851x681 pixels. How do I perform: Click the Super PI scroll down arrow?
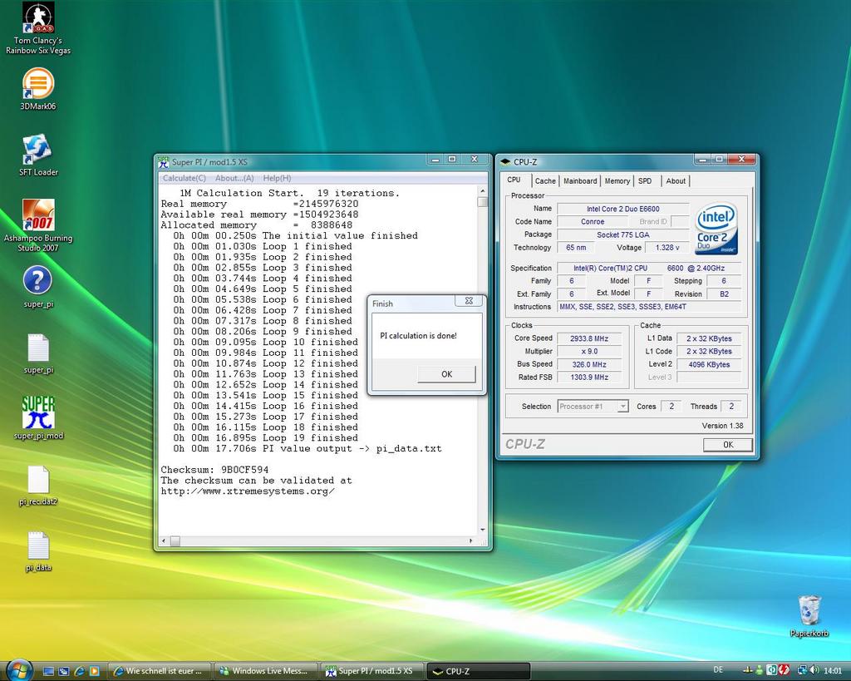482,530
